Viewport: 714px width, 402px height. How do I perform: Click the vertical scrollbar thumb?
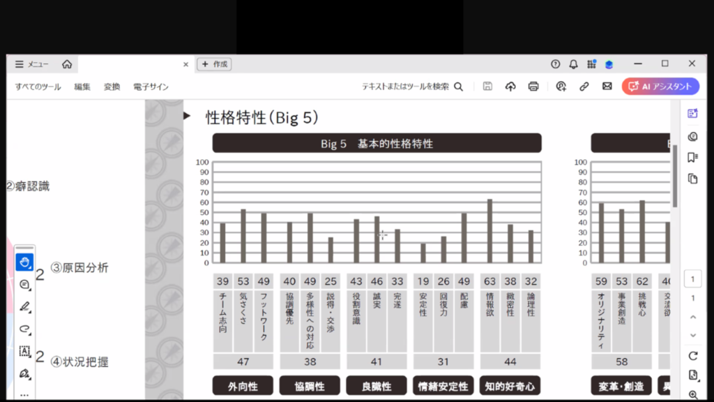click(675, 174)
